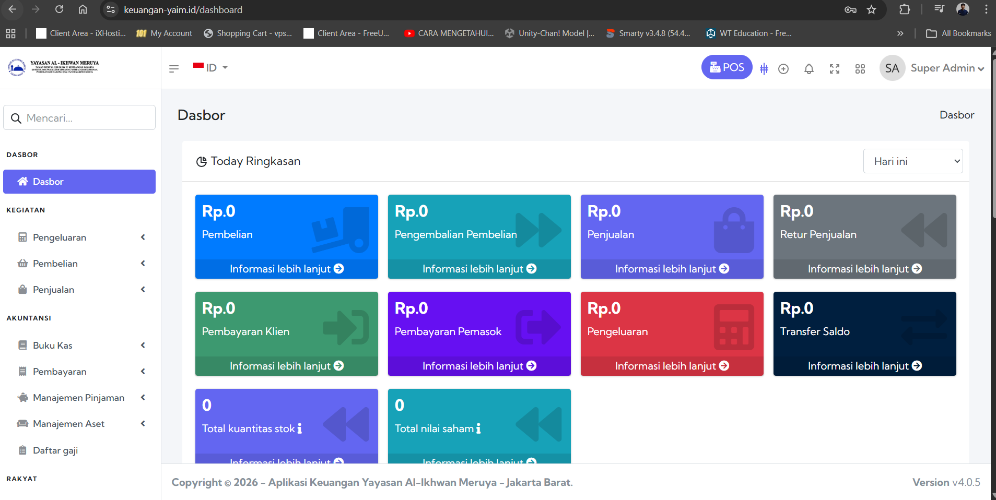Click the calculator hash icon in header

point(764,69)
